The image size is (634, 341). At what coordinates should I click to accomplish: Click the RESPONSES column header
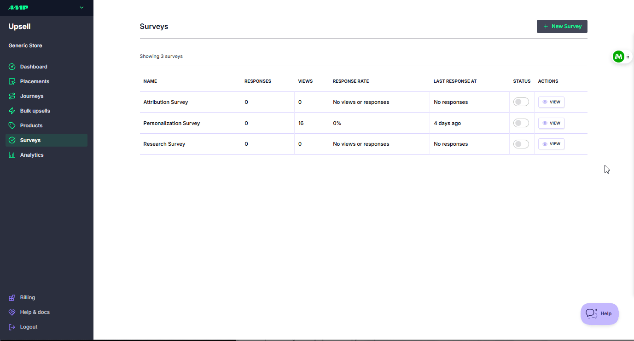pos(258,81)
